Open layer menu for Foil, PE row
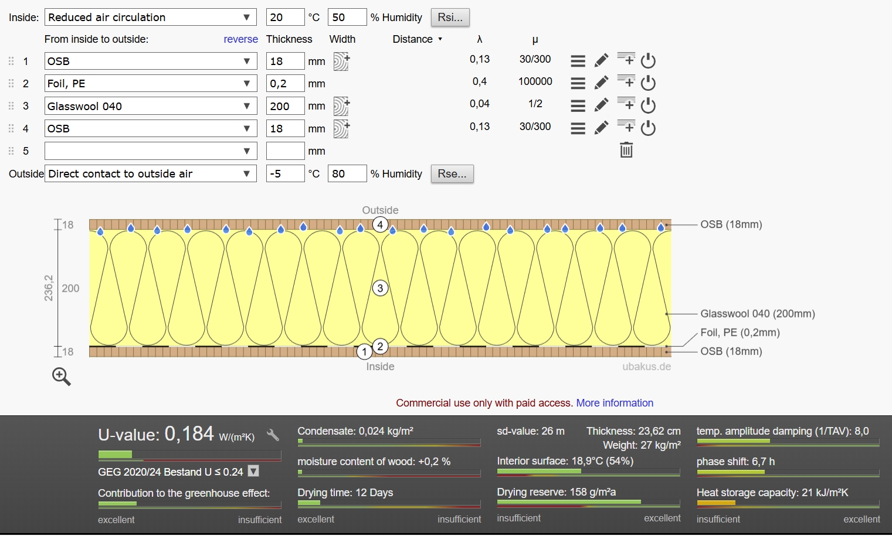Image resolution: width=892 pixels, height=536 pixels. (578, 83)
